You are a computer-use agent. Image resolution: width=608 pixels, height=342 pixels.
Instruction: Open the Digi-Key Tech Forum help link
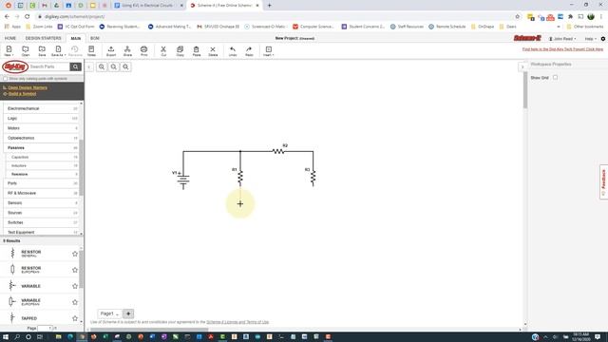pyautogui.click(x=562, y=49)
